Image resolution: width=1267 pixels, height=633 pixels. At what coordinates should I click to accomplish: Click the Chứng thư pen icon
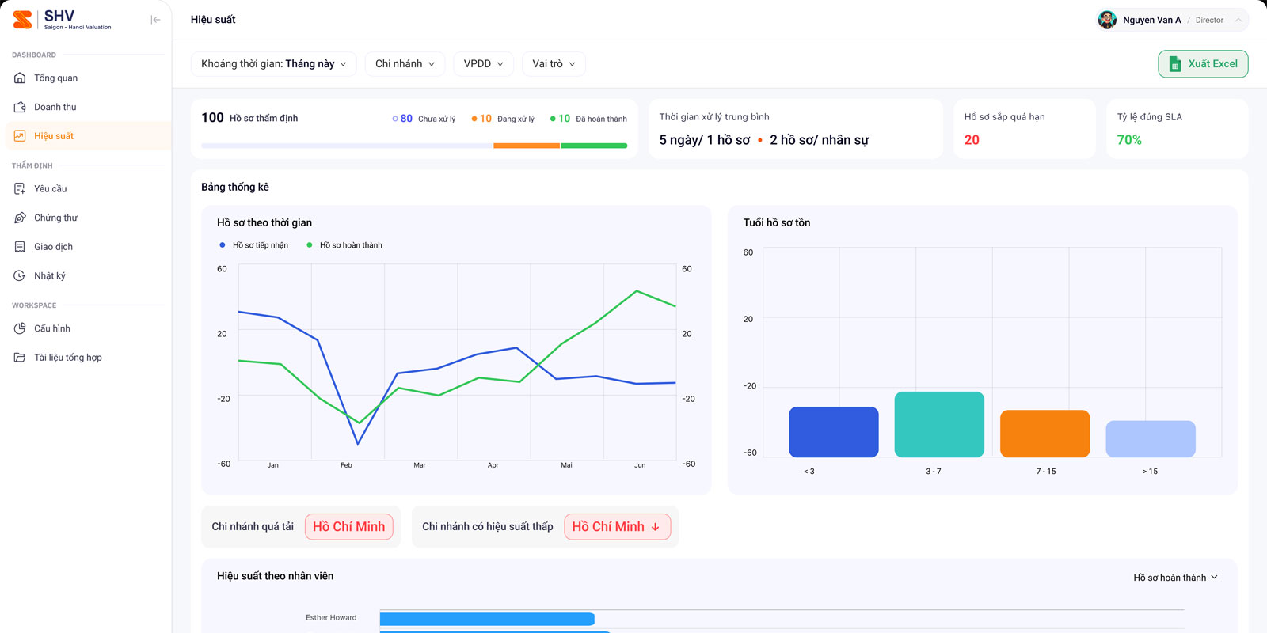pyautogui.click(x=20, y=218)
